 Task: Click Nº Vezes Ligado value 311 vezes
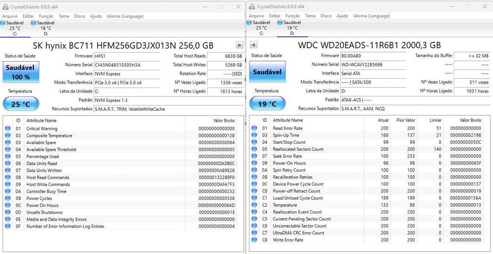click(472, 82)
